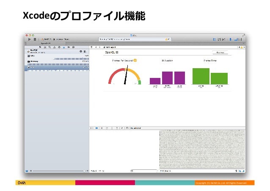Viewport: 270px width, 191px height.
Task: Open the Symbol navigator icon
Action: tap(45, 47)
